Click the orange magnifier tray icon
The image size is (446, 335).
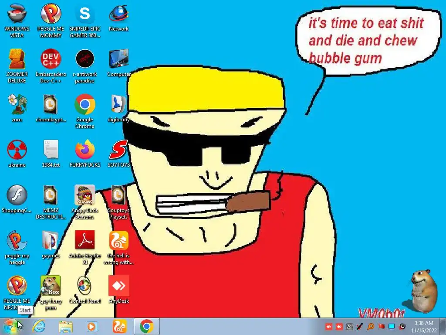point(371,326)
